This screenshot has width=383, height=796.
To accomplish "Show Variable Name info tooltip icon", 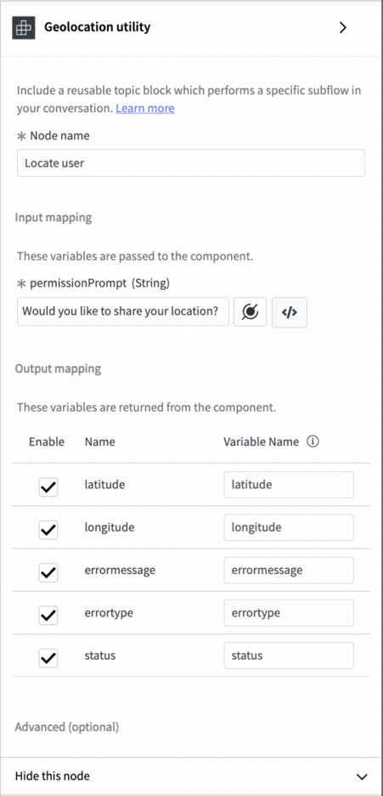I will 313,441.
